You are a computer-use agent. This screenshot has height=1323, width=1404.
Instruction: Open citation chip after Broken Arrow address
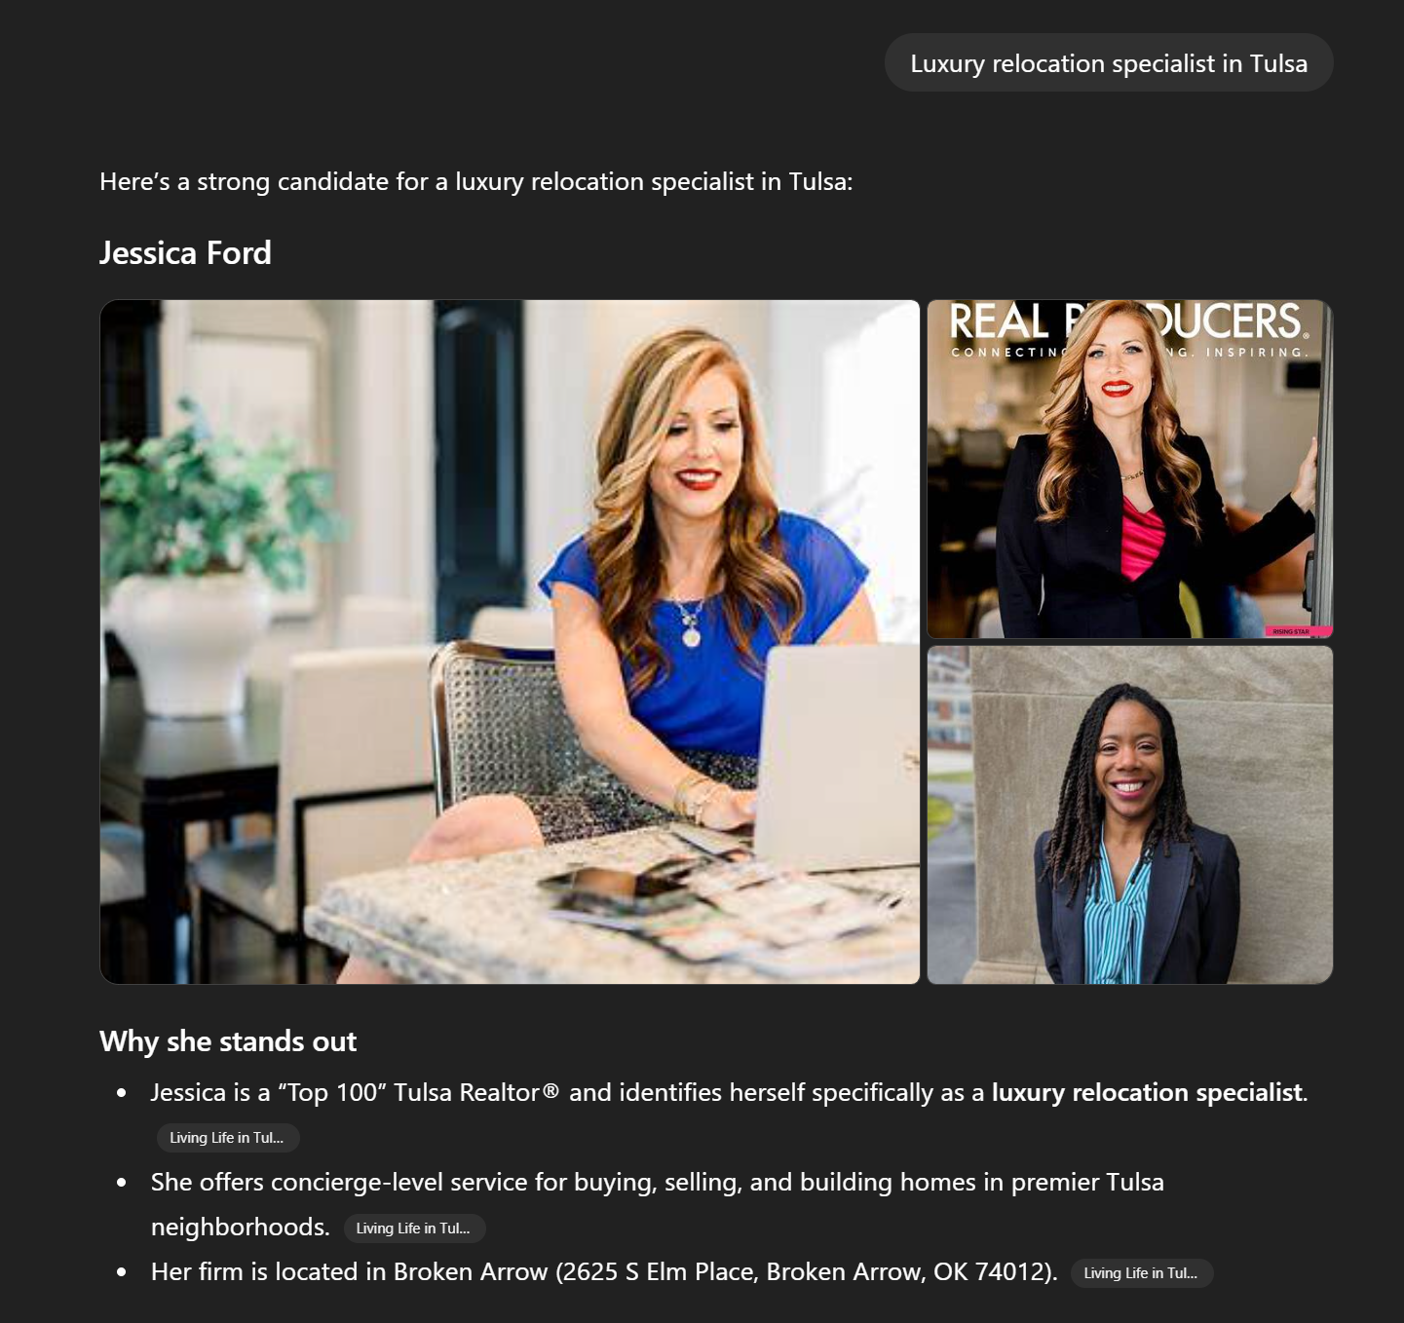[x=1142, y=1273]
